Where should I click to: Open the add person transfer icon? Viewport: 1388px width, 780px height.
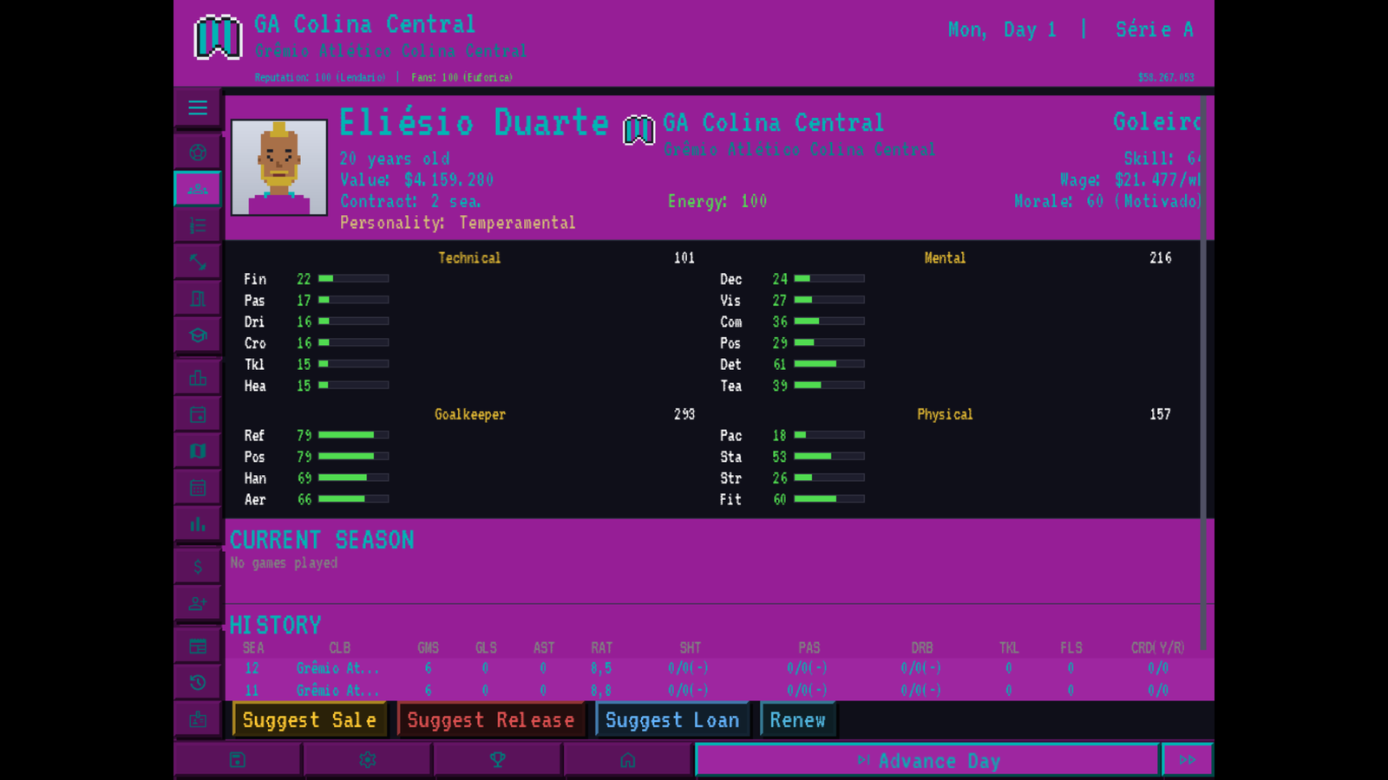[198, 603]
